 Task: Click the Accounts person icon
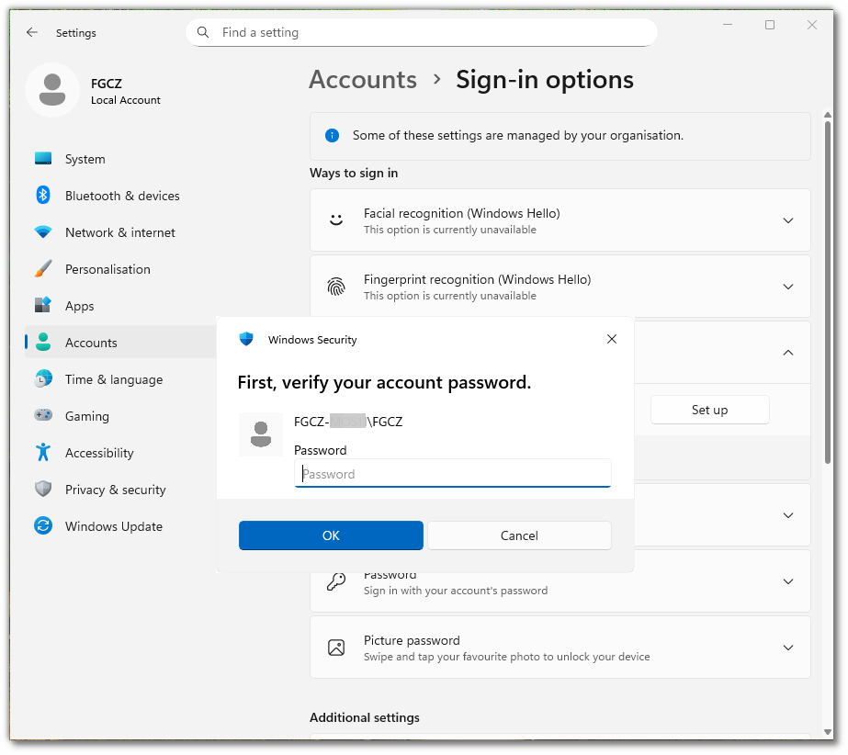coord(43,343)
